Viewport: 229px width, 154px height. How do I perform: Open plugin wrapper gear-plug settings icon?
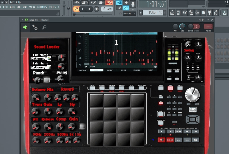click(x=35, y=27)
